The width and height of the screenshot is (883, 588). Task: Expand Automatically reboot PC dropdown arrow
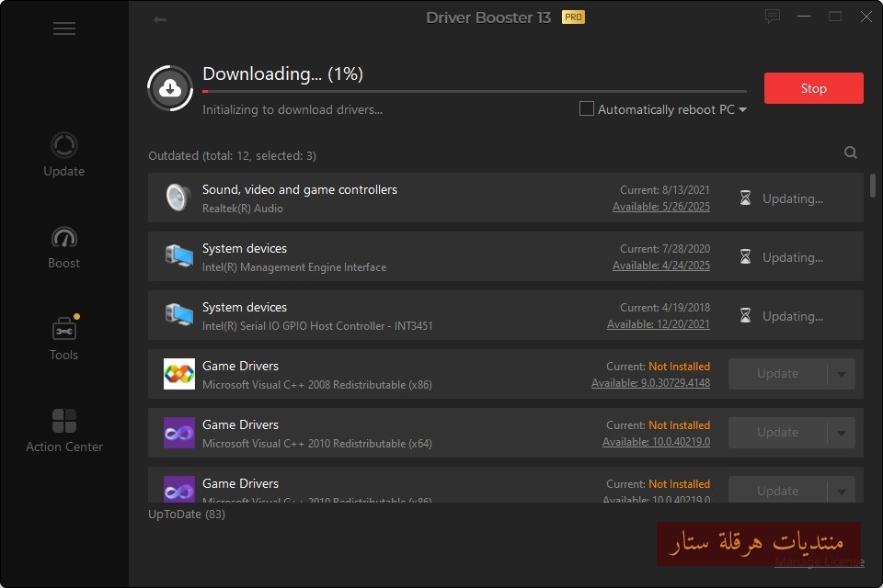coord(743,109)
